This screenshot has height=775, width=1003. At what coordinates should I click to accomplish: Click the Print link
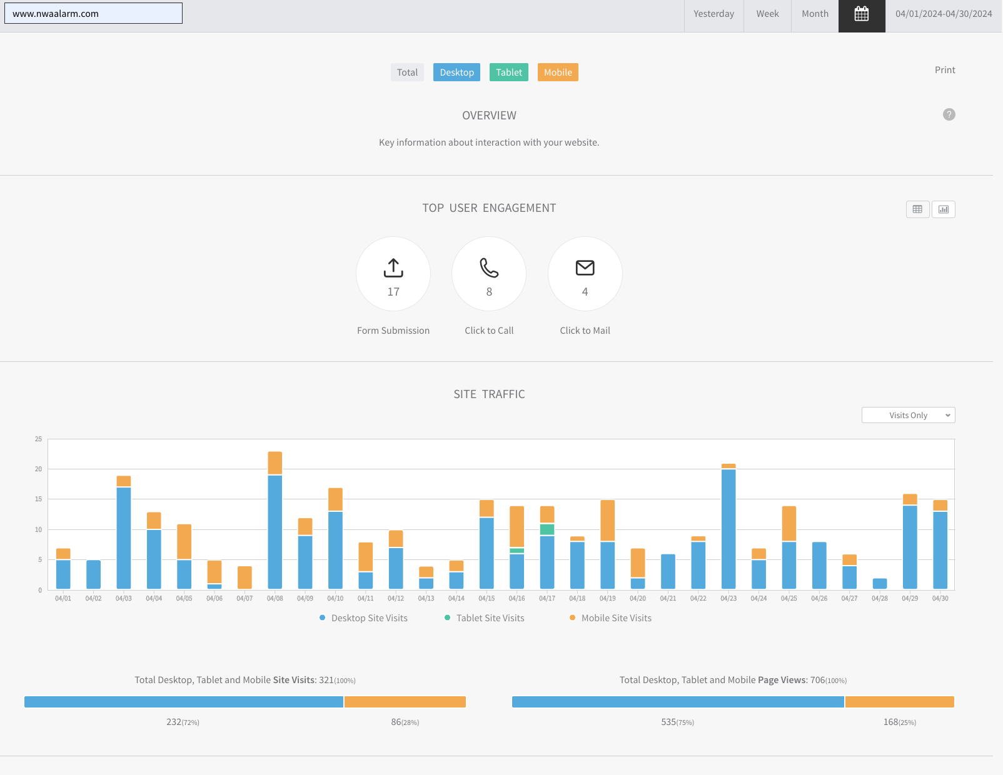945,70
